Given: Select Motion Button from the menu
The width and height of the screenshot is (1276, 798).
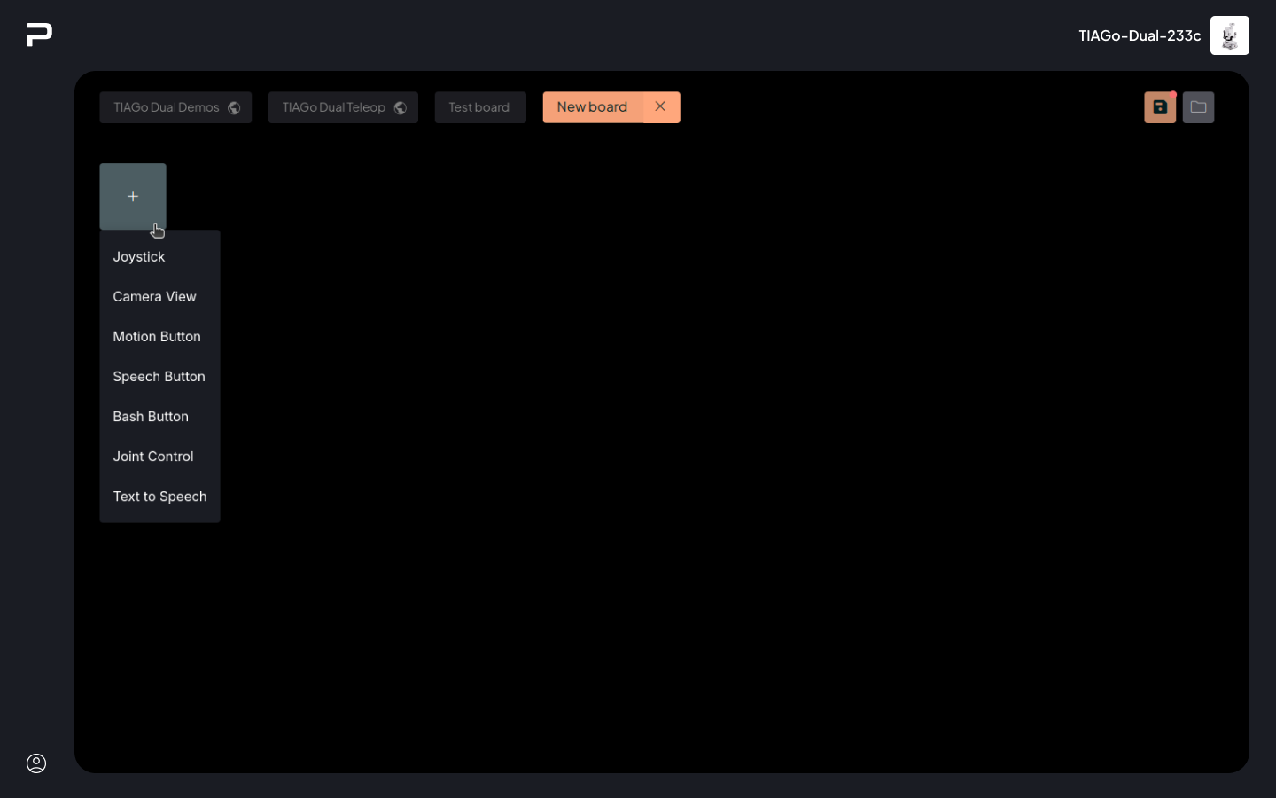Looking at the screenshot, I should (157, 337).
